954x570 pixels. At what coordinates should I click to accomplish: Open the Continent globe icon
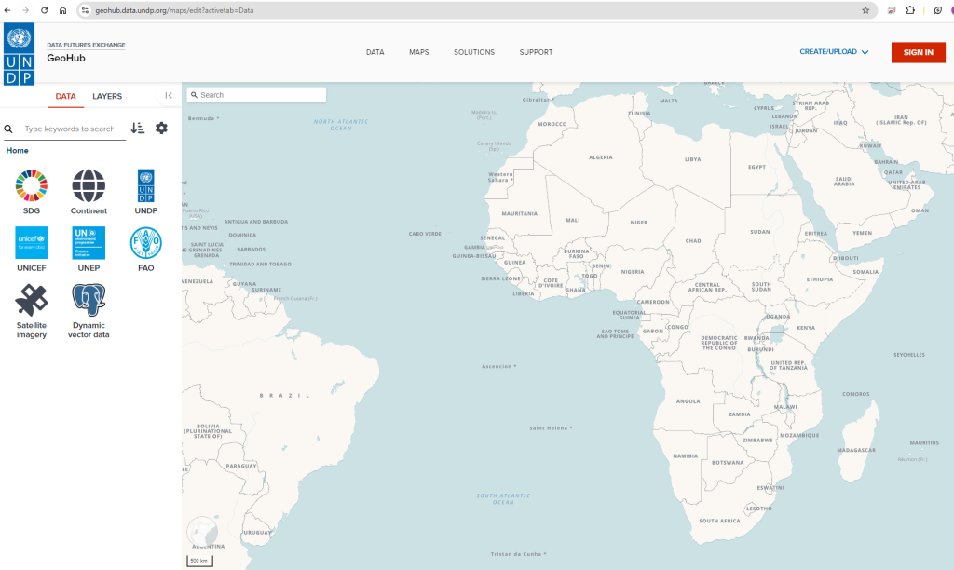(89, 186)
